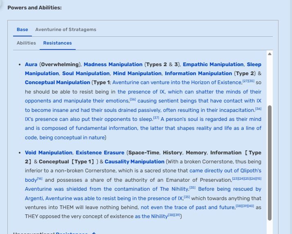The image size is (292, 234).
Task: Open the Information Manipulation link
Action: (x=198, y=74)
